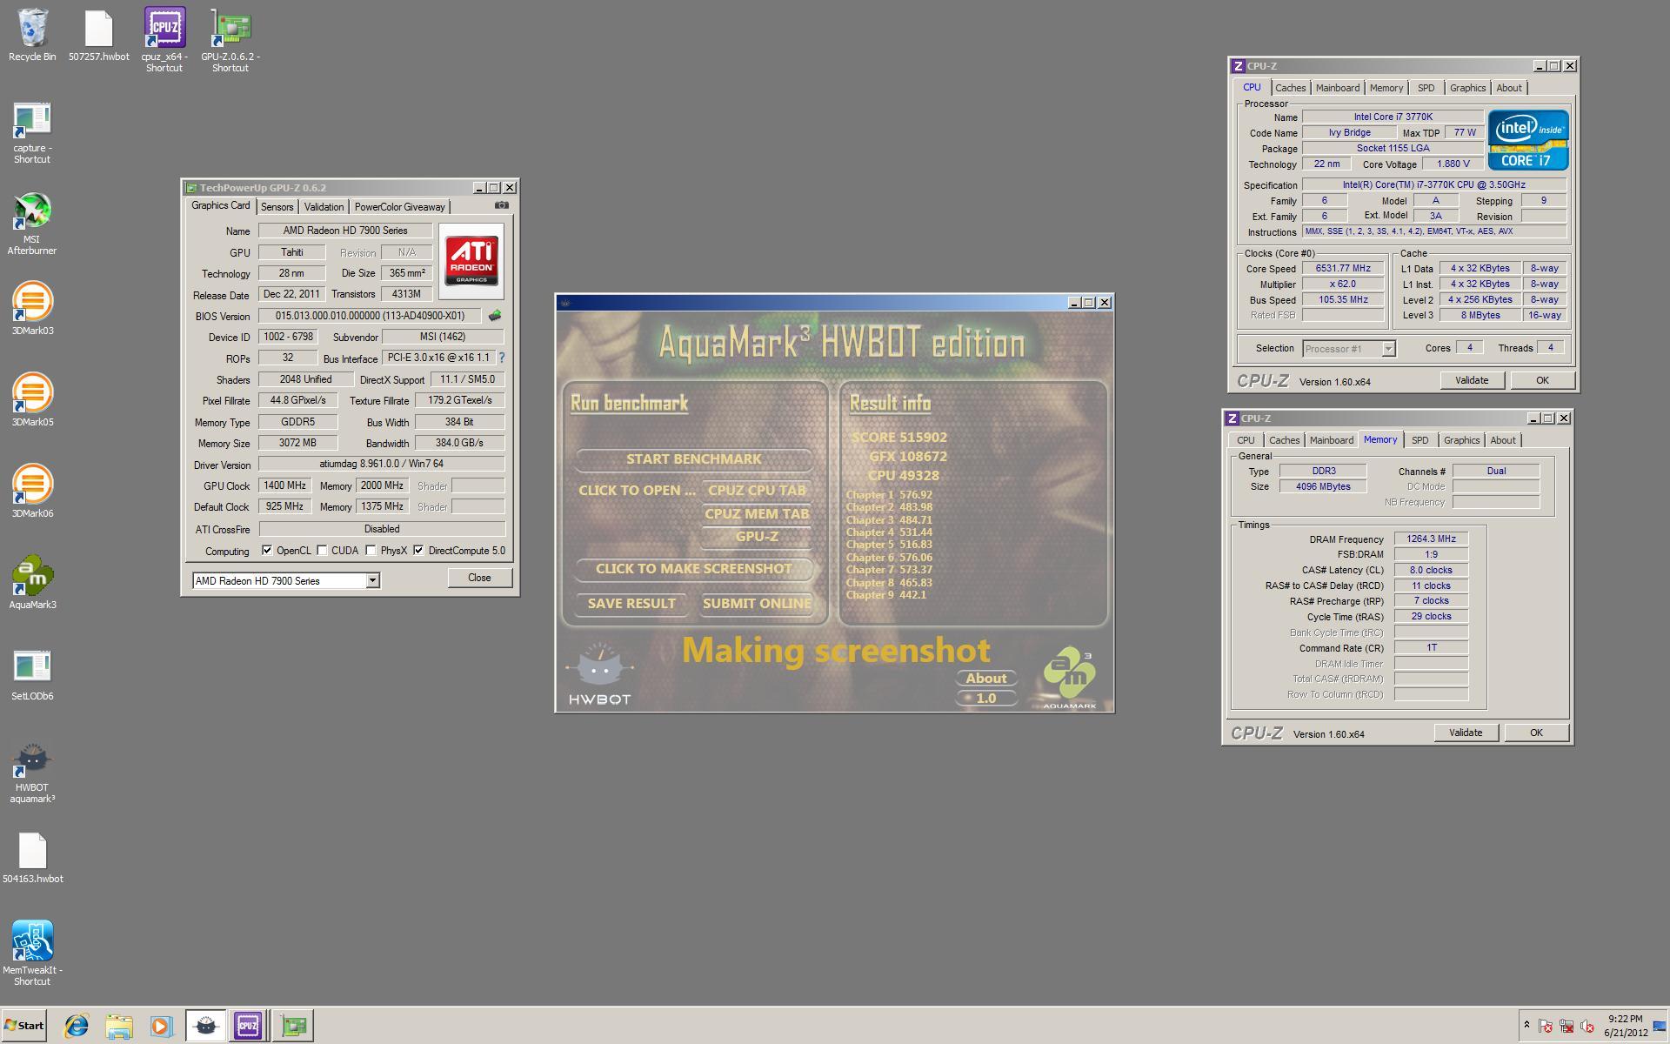Image resolution: width=1670 pixels, height=1044 pixels.
Task: Switch to HWBOT AquaMark taskbar button
Action: coord(205,1026)
